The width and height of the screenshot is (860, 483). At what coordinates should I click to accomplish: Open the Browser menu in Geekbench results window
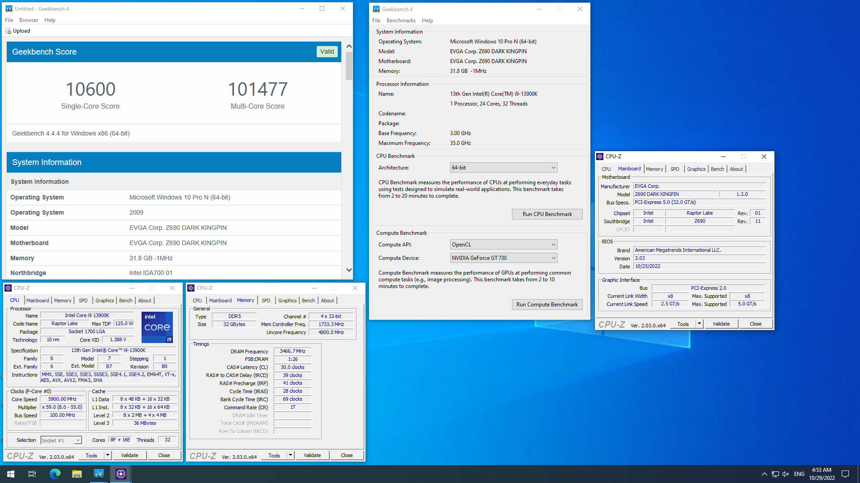[x=29, y=20]
